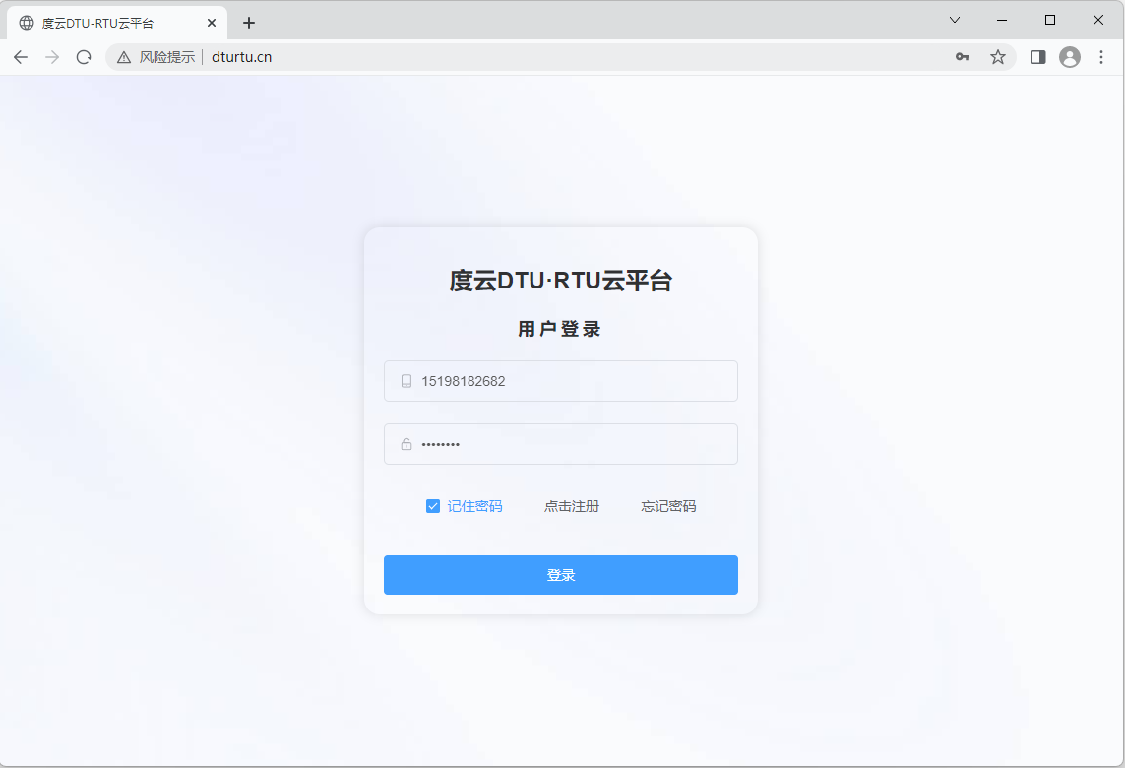Uncheck the 记住密码 checkbox

click(x=431, y=505)
